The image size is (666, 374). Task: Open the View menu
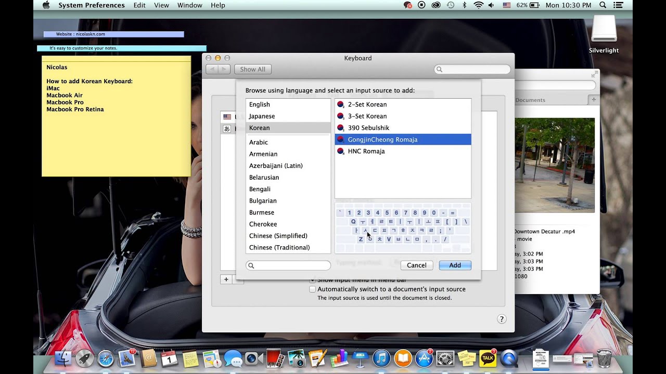[161, 5]
